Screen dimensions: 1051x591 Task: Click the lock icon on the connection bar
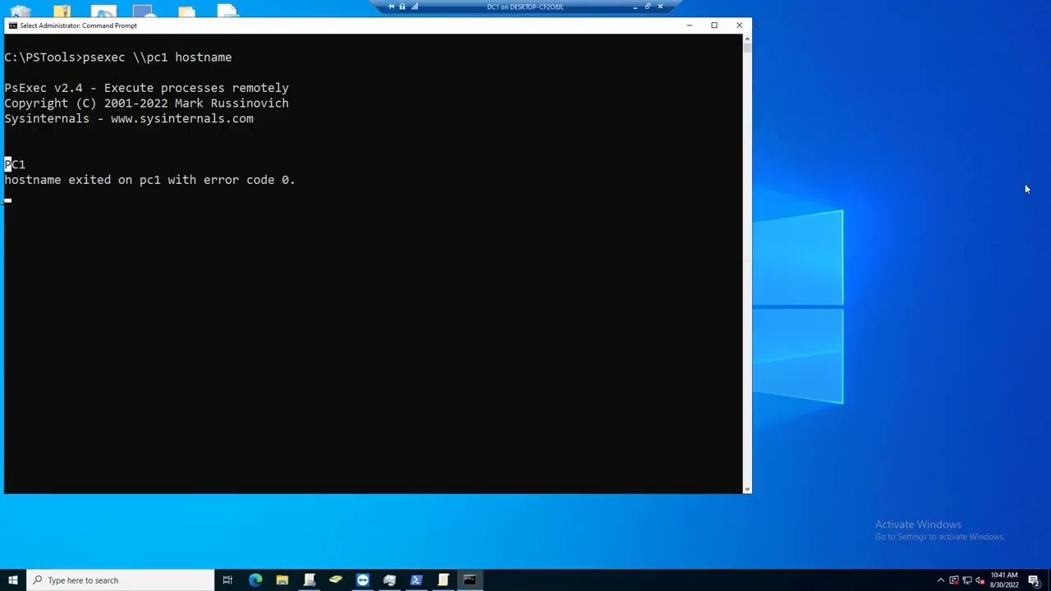(x=402, y=7)
